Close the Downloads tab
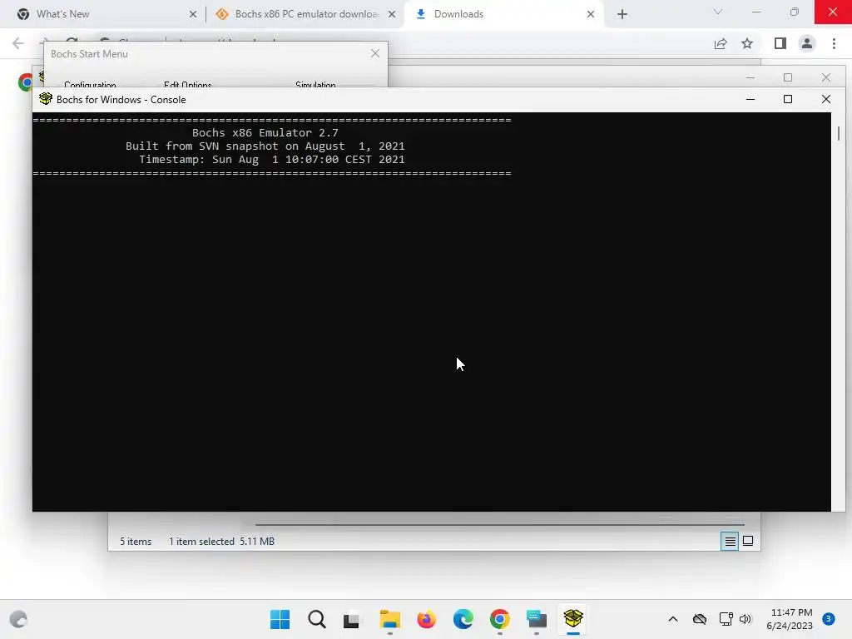Image resolution: width=852 pixels, height=639 pixels. click(x=591, y=14)
